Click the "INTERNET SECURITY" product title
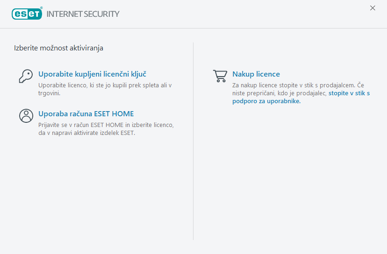 point(83,14)
